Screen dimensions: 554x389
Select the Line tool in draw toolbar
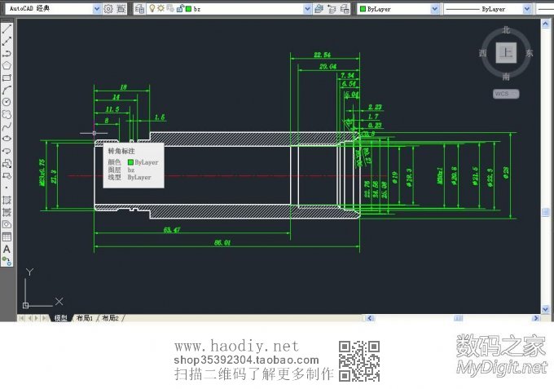[x=7, y=29]
